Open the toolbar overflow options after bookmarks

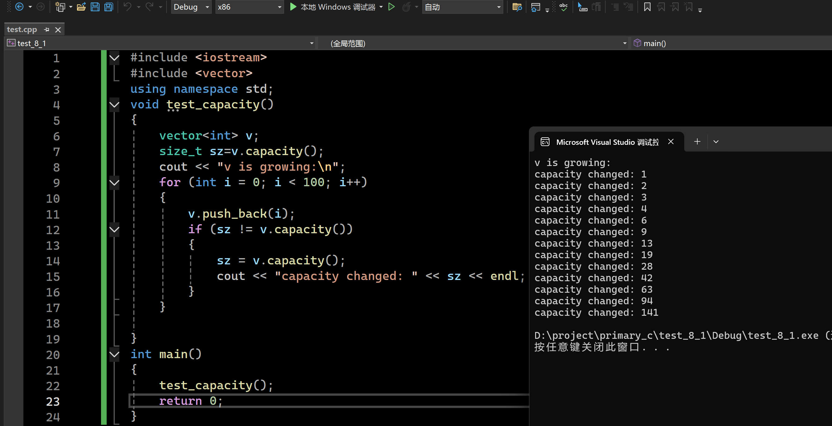click(700, 10)
